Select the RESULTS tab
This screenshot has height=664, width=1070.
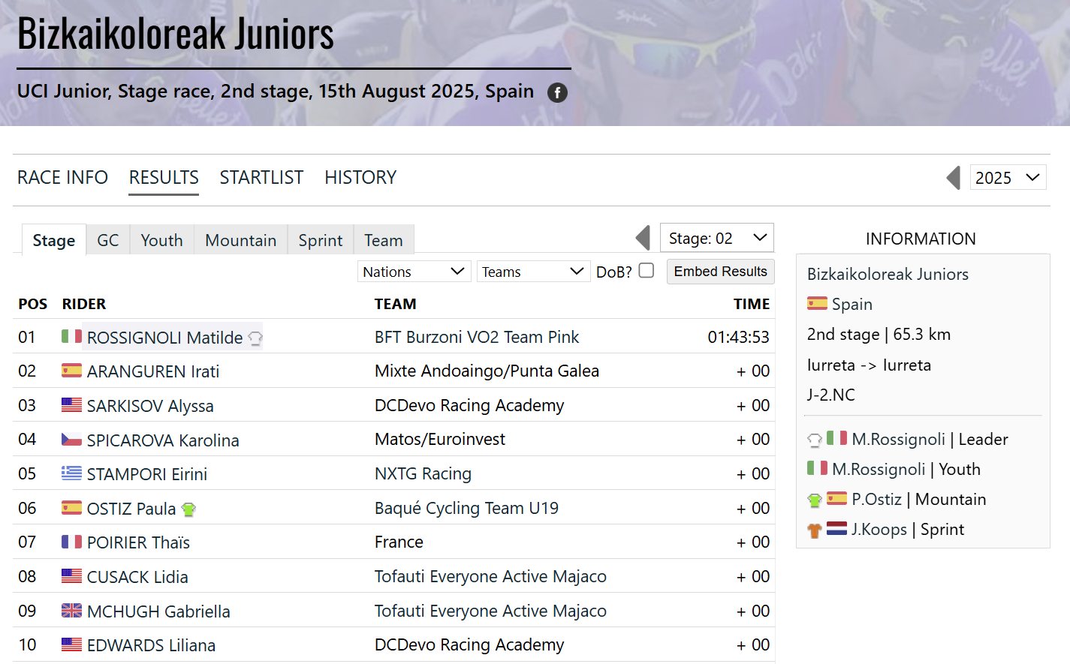click(164, 178)
